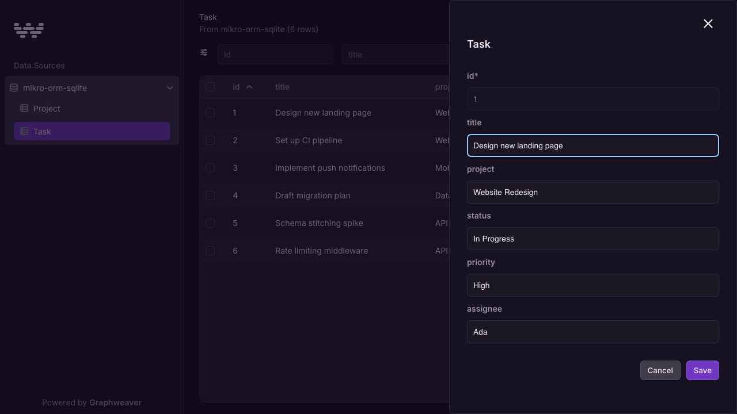The height and width of the screenshot is (414, 737).
Task: Focus the priority field High
Action: (593, 285)
